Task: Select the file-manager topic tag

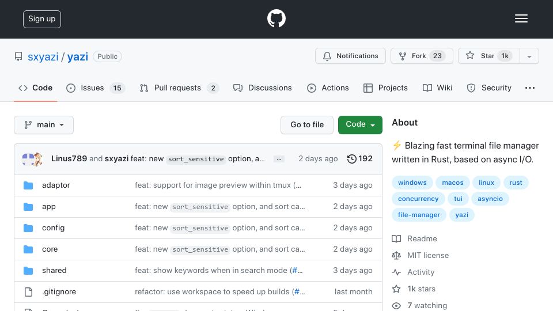Action: click(x=419, y=215)
